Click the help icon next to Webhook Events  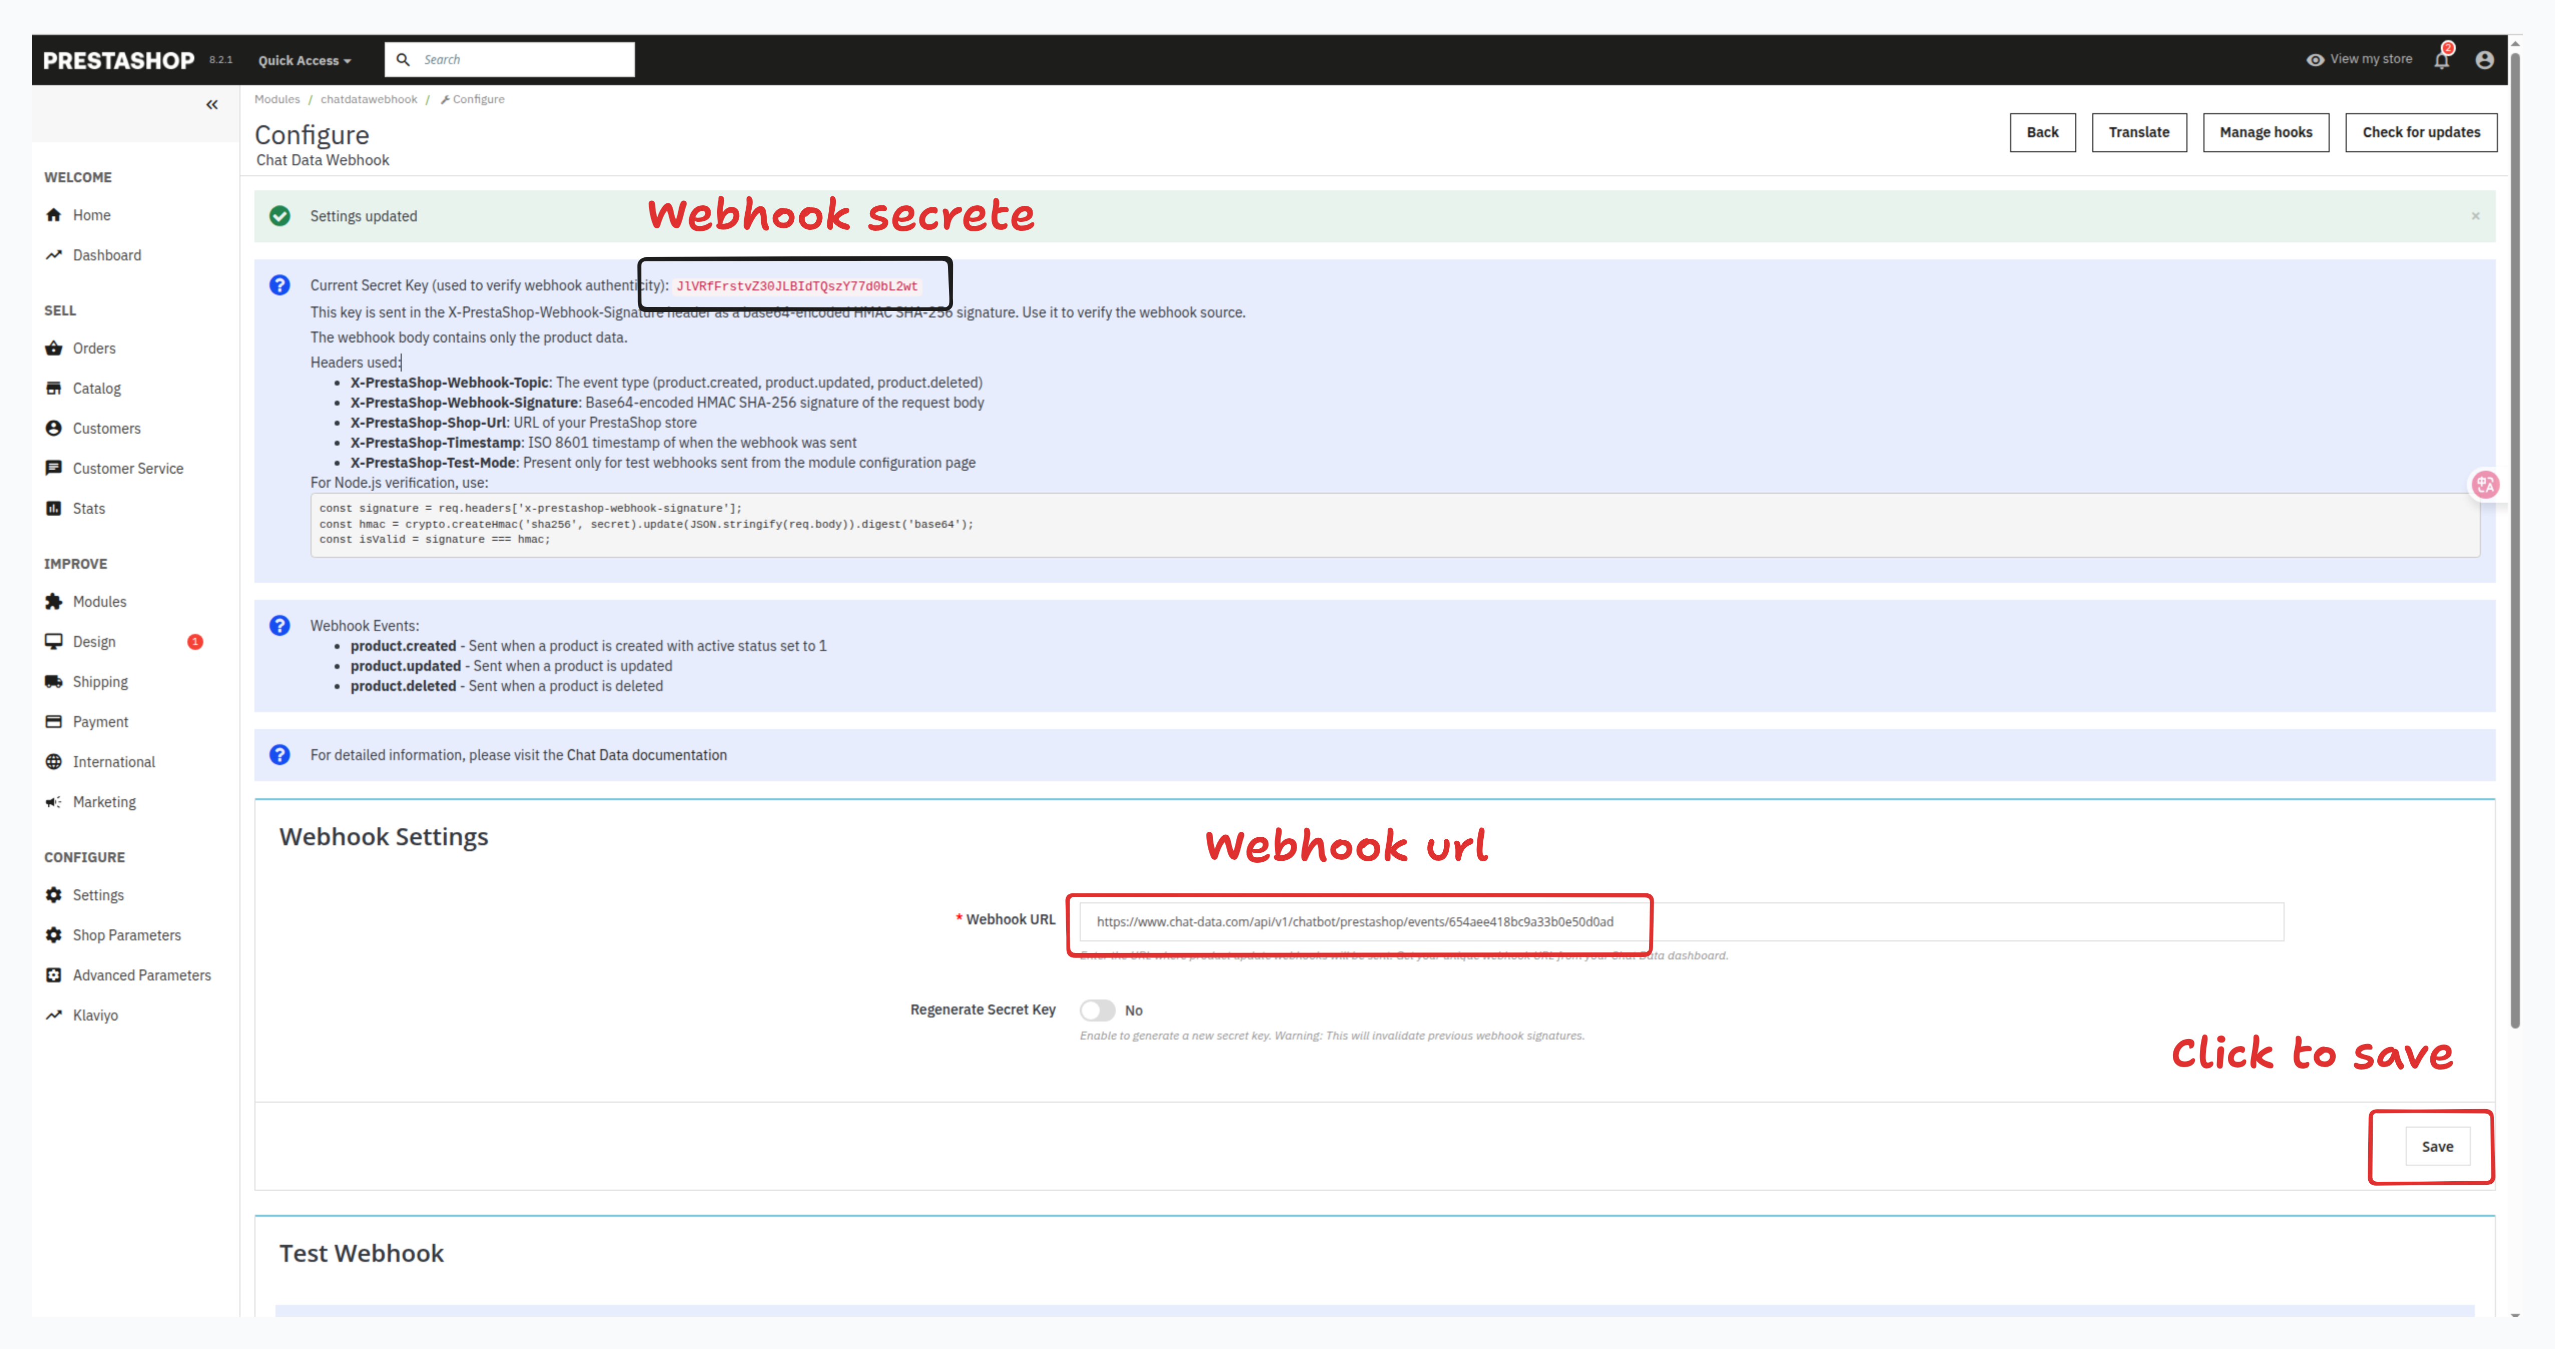point(280,626)
